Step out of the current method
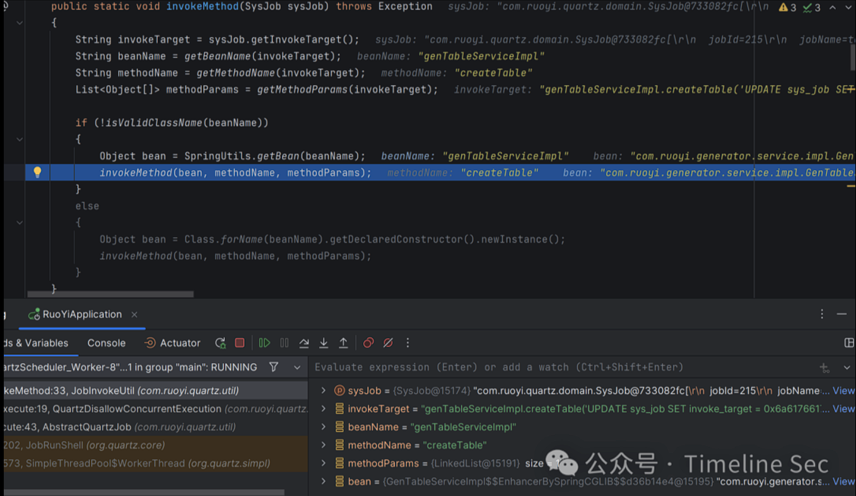Screen dimensions: 856x496 [x=343, y=343]
